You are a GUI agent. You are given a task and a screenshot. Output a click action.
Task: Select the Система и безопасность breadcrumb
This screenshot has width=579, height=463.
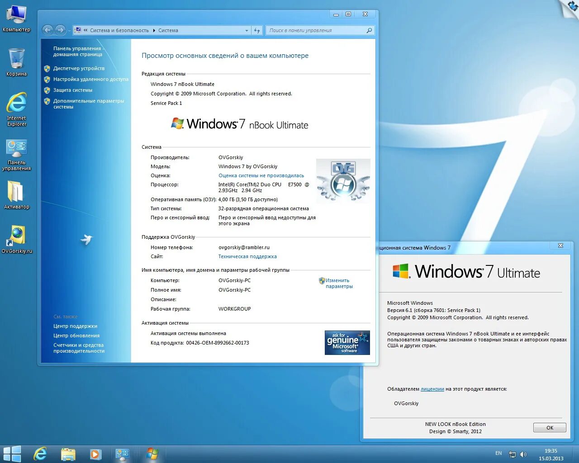point(119,30)
